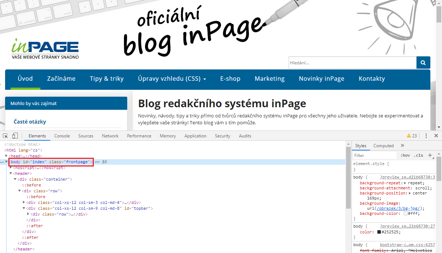Image resolution: width=442 pixels, height=253 pixels.
Task: Expand the div id topbar row child
Action: click(x=29, y=214)
